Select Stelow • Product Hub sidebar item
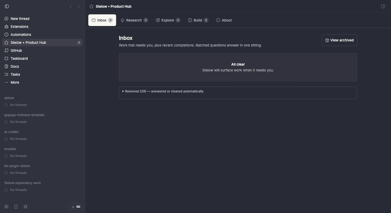Image resolution: width=391 pixels, height=213 pixels. (x=43, y=42)
